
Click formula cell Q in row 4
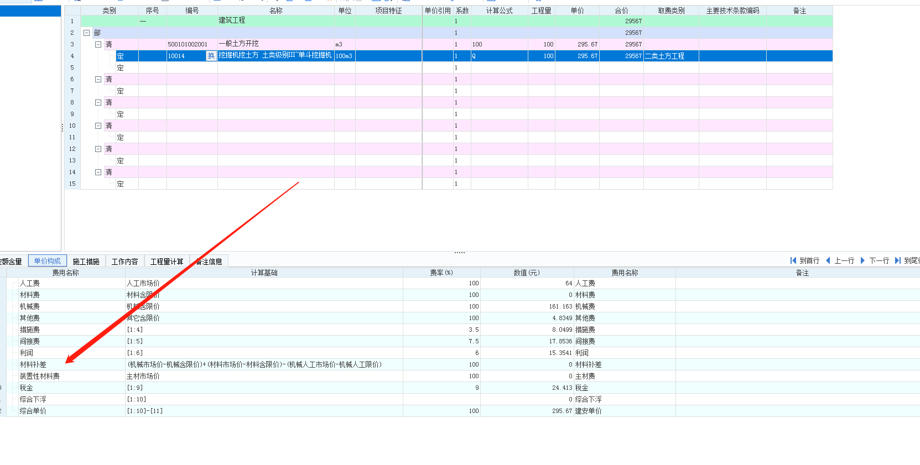(x=500, y=56)
